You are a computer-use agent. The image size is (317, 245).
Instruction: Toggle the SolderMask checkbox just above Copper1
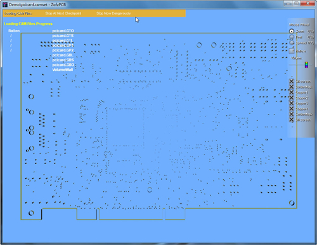click(292, 87)
